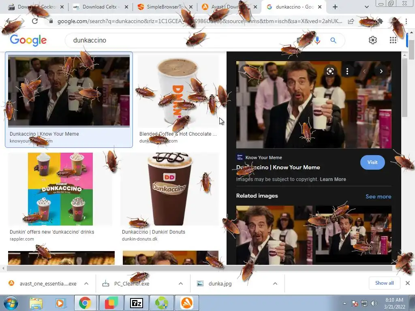Search image with Google Lens icon

[x=330, y=71]
